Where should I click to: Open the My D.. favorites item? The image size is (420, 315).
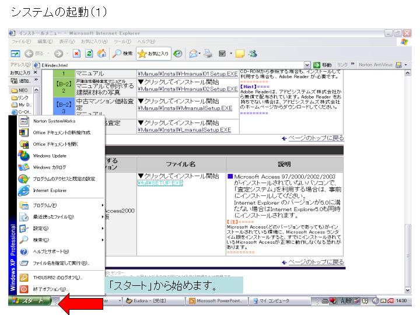point(21,105)
